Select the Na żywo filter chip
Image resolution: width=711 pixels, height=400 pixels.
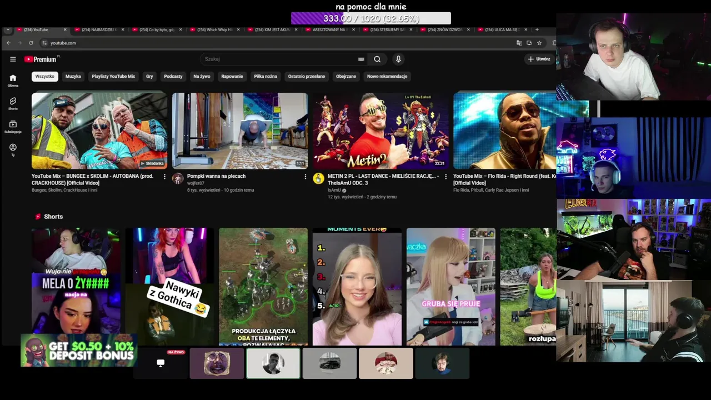click(x=202, y=76)
